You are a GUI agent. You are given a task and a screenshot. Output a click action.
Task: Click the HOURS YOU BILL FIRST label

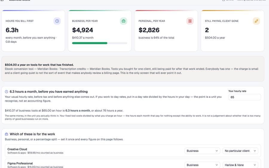pyautogui.click(x=19, y=21)
